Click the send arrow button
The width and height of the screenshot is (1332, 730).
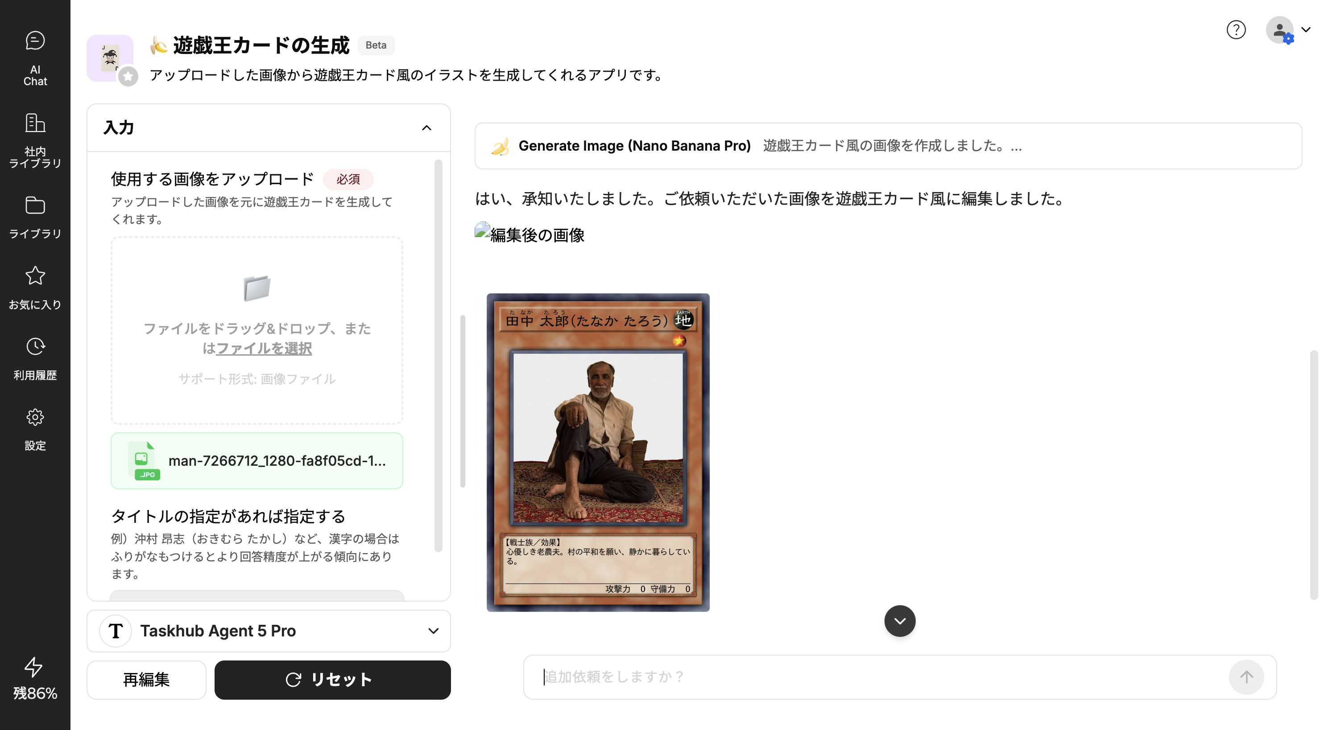[1246, 677]
